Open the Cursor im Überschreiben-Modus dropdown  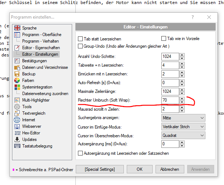pos(183,135)
